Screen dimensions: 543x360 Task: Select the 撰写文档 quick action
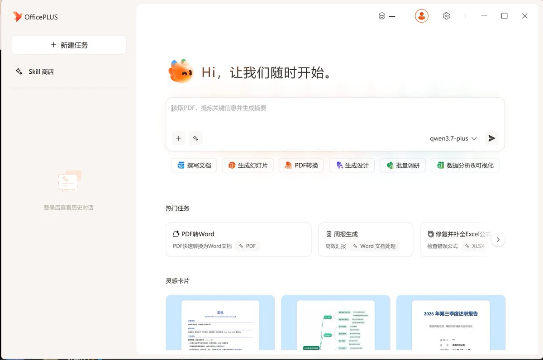[x=194, y=166]
